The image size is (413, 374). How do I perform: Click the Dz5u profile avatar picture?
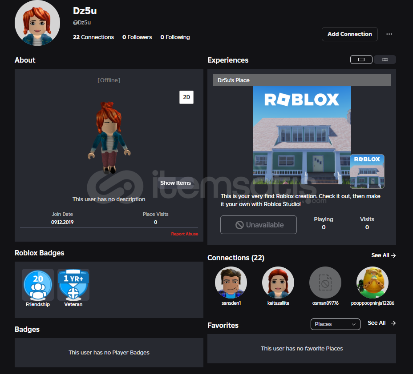pos(37,23)
